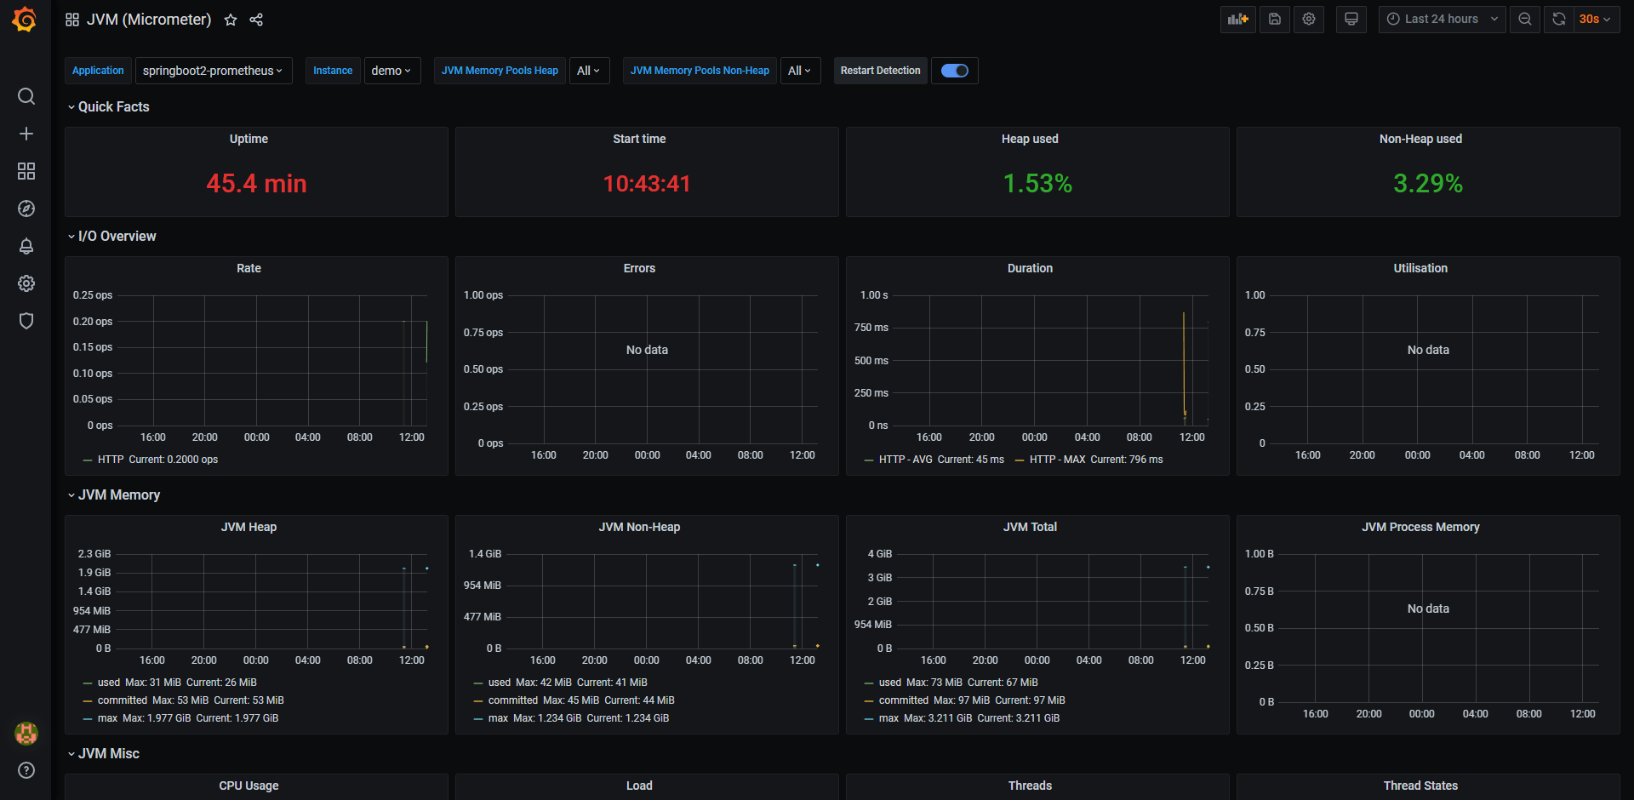Screen dimensions: 1634x800
Task: Open the Last 24 hours time picker
Action: point(1443,19)
